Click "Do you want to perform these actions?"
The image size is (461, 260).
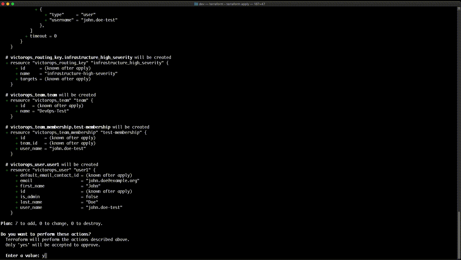click(46, 234)
